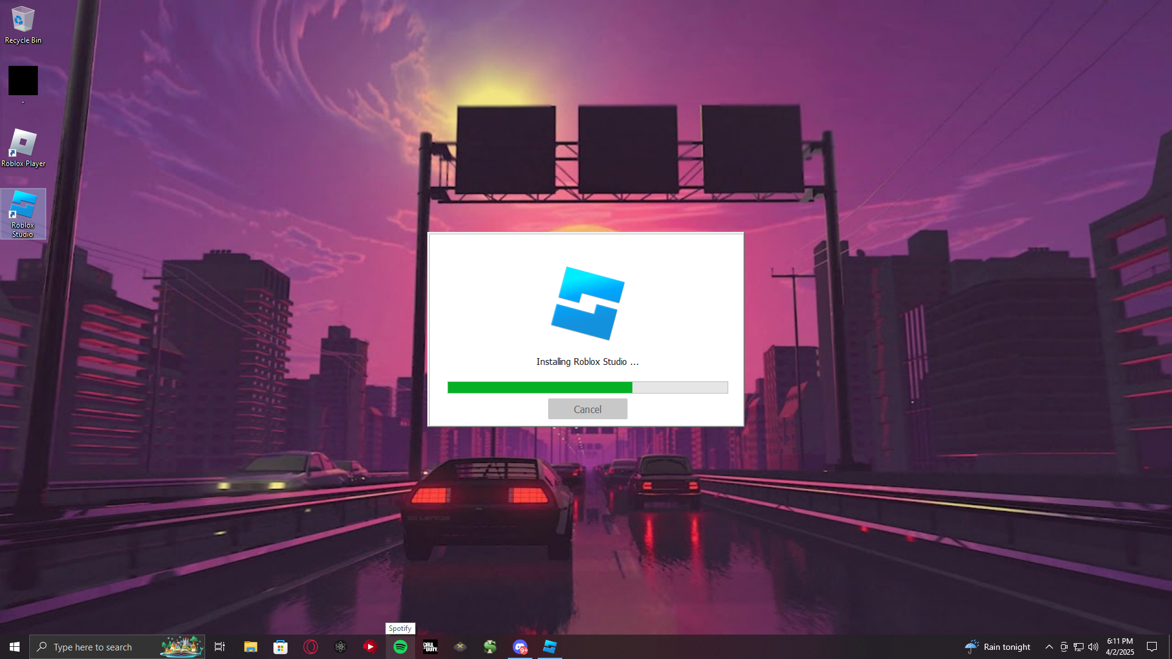Expand hidden system tray icons

click(x=1049, y=647)
